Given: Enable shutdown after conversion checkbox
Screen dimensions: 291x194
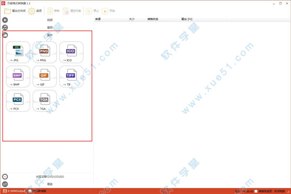Looking at the screenshot, I should click(256, 191).
